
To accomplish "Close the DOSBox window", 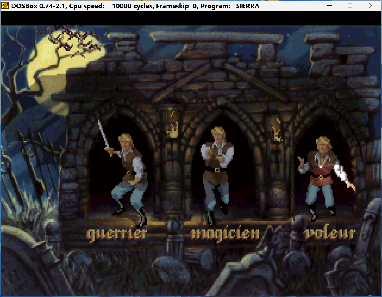I will click(371, 5).
